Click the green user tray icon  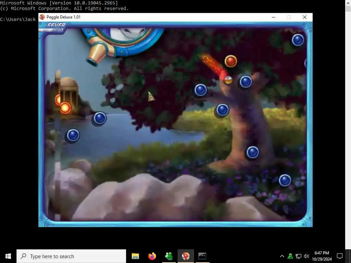pyautogui.click(x=290, y=256)
